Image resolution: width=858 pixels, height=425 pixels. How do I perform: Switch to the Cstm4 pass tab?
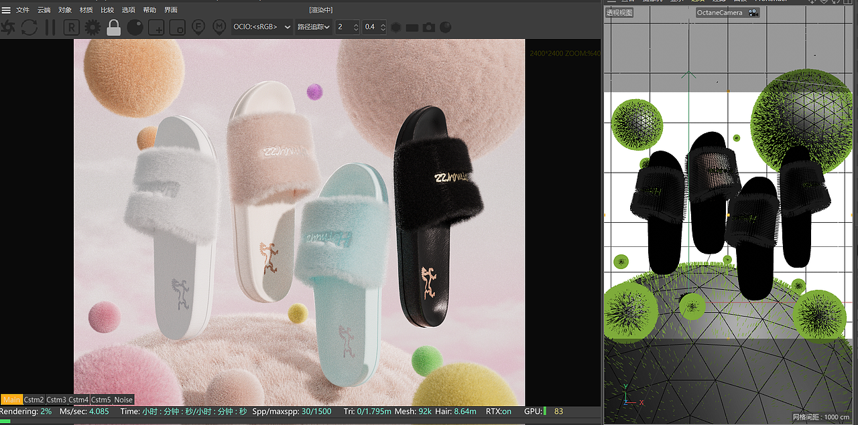[78, 400]
